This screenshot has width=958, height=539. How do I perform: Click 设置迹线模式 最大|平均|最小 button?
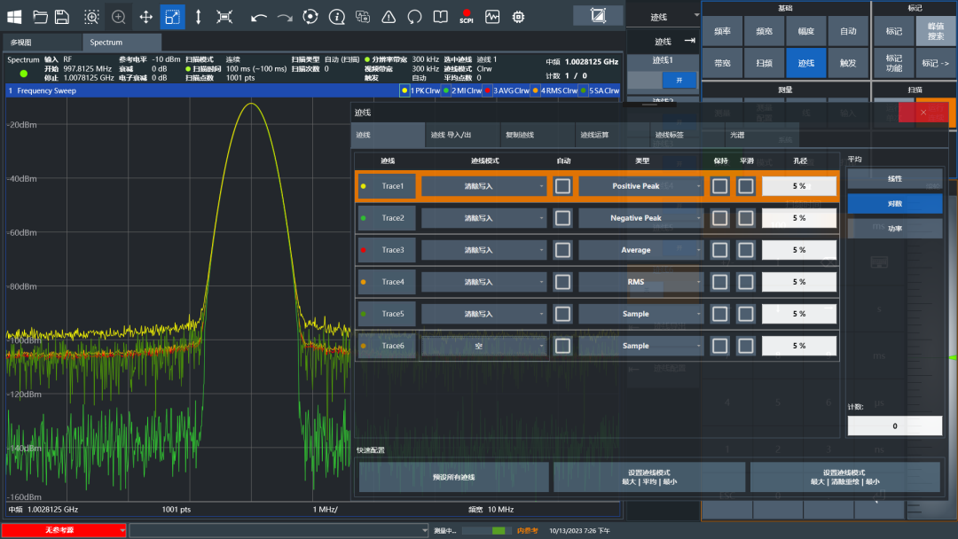pos(648,477)
